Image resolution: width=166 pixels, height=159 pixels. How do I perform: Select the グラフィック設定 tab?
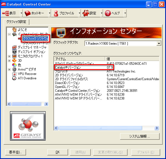[x=16, y=22]
